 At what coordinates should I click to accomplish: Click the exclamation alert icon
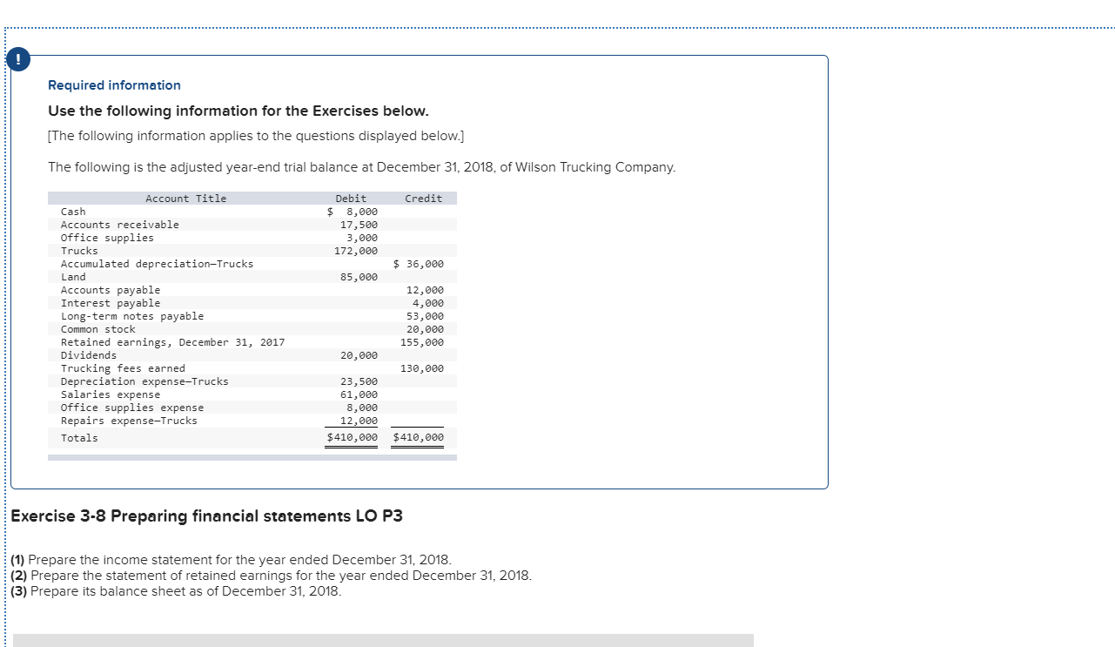tap(17, 60)
